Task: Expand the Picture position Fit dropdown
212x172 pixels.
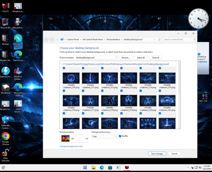Action: pyautogui.click(x=74, y=139)
